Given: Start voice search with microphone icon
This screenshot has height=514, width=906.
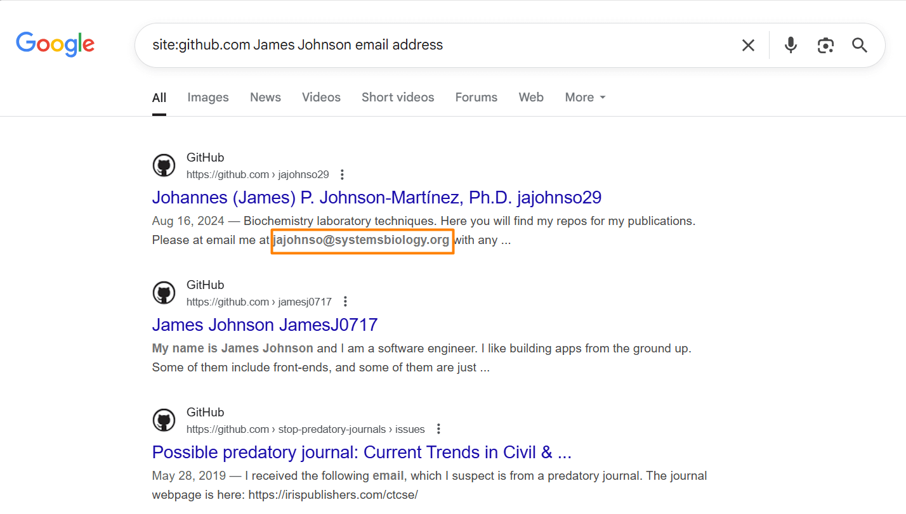Looking at the screenshot, I should 790,45.
